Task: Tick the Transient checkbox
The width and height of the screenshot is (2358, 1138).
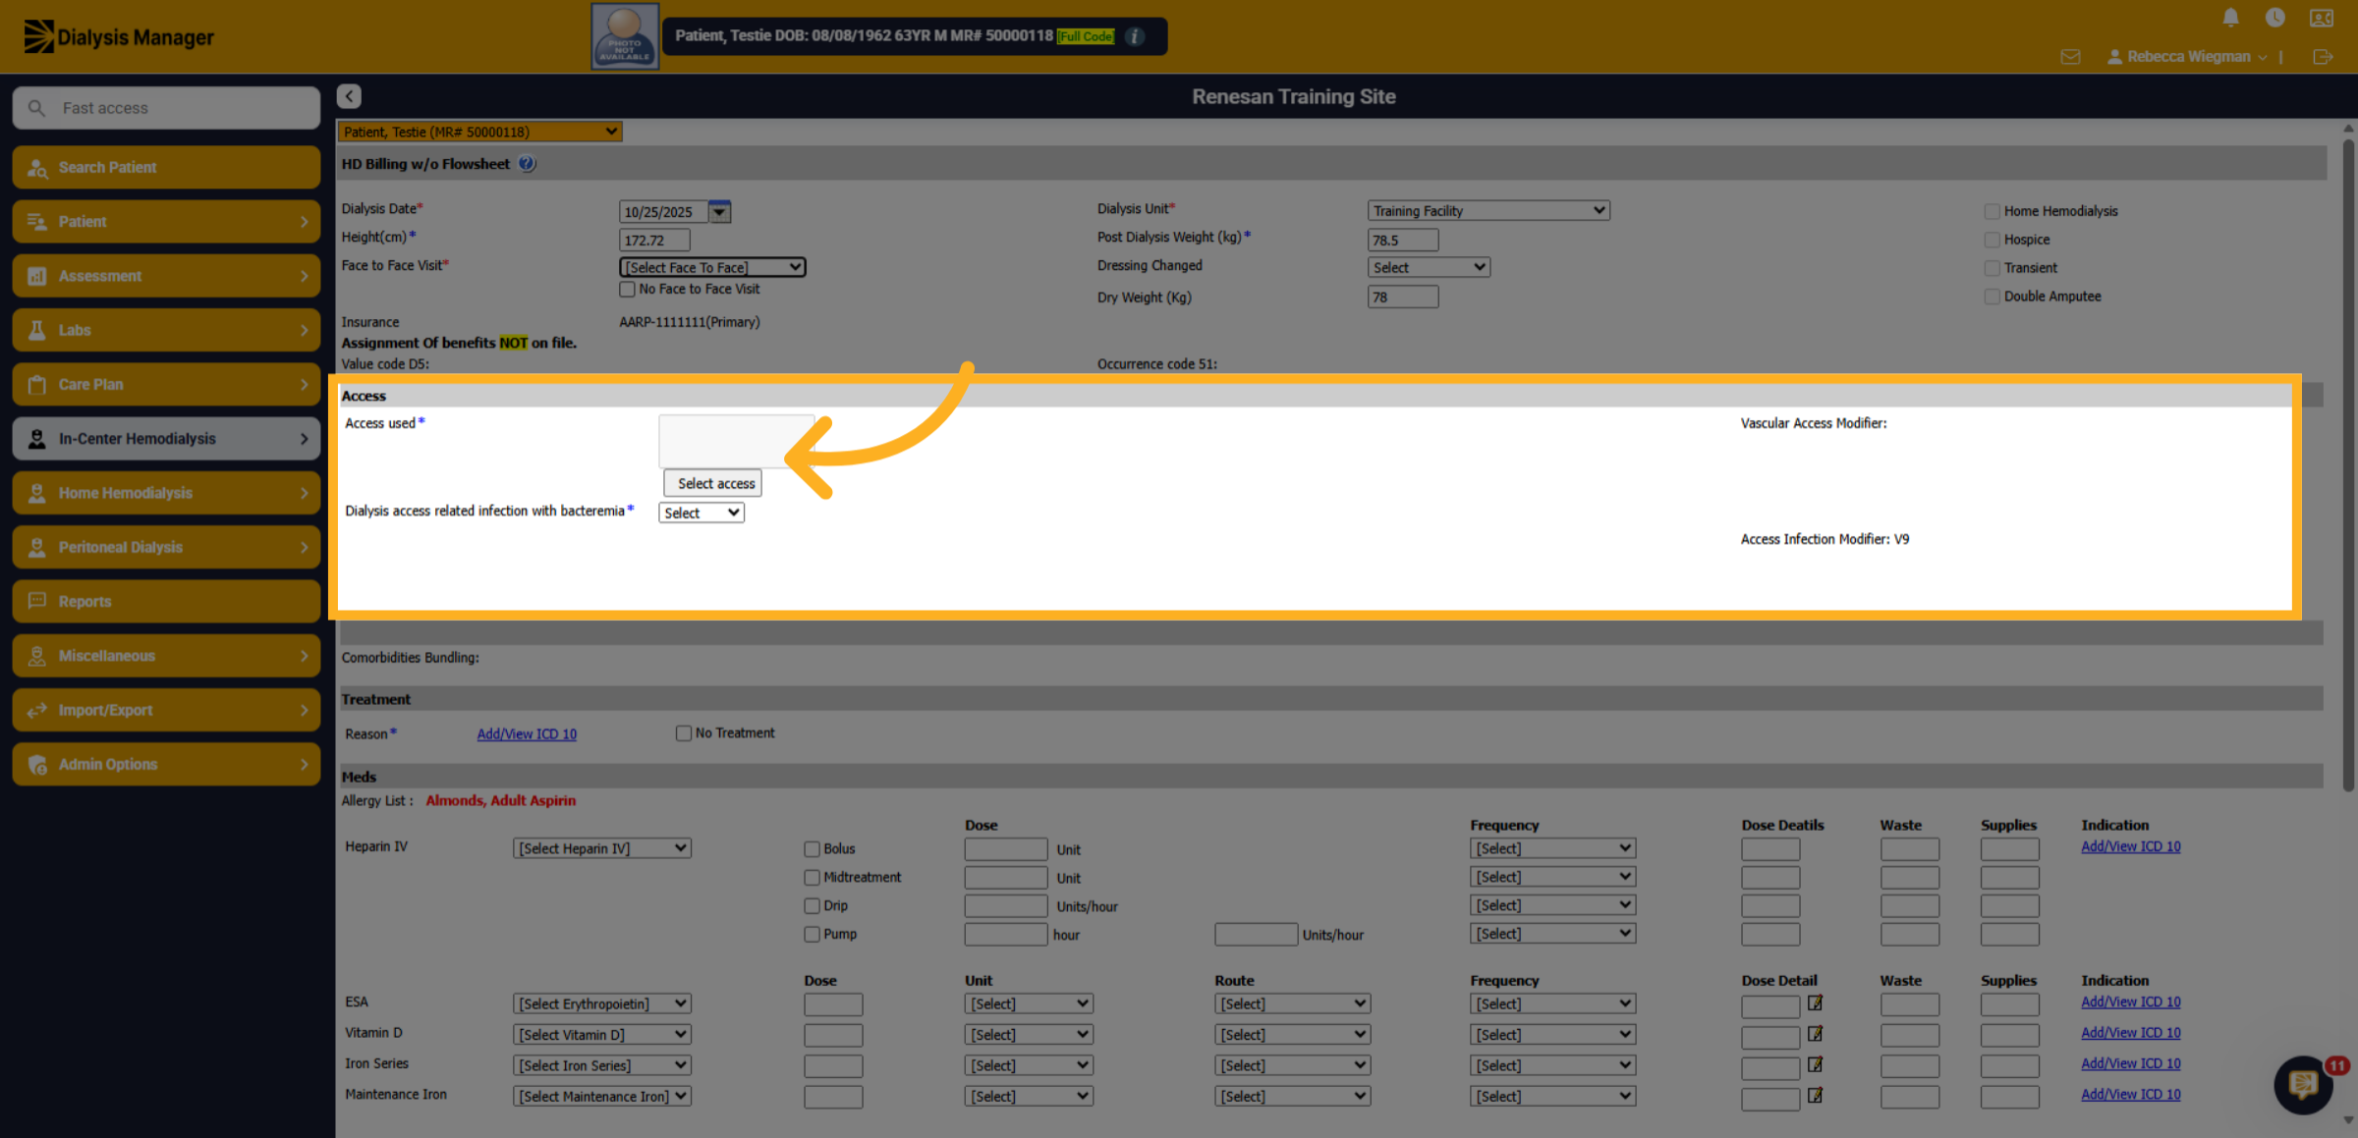Action: click(1992, 268)
